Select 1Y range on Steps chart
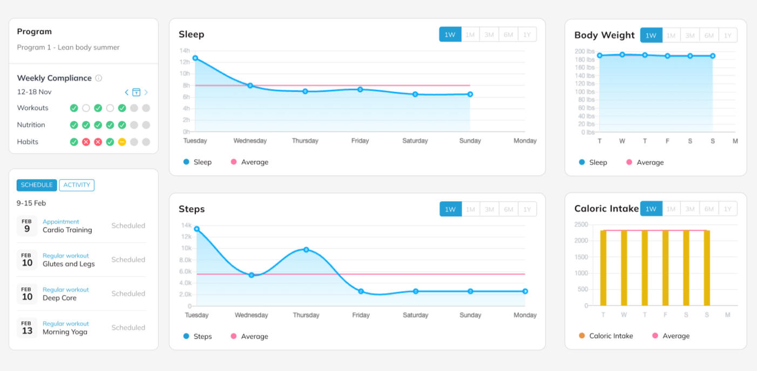Screen dimensions: 757x371 [x=527, y=209]
